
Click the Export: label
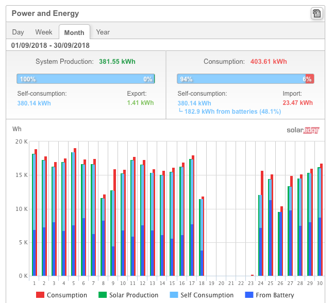click(x=137, y=94)
